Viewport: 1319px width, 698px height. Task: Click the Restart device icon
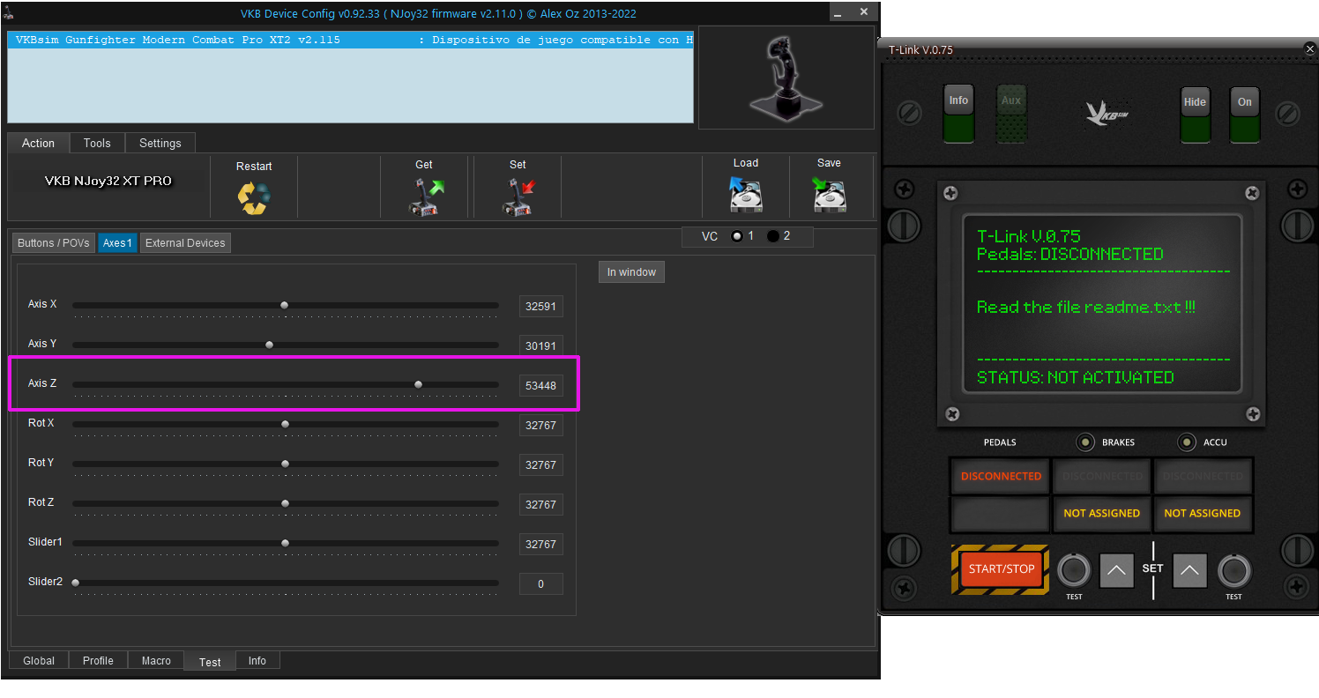pos(254,197)
